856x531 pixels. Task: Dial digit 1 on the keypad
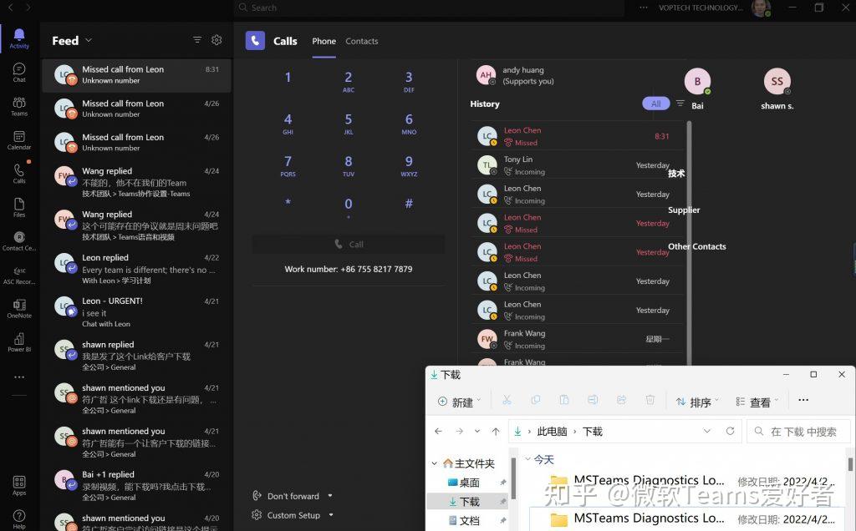pyautogui.click(x=288, y=78)
